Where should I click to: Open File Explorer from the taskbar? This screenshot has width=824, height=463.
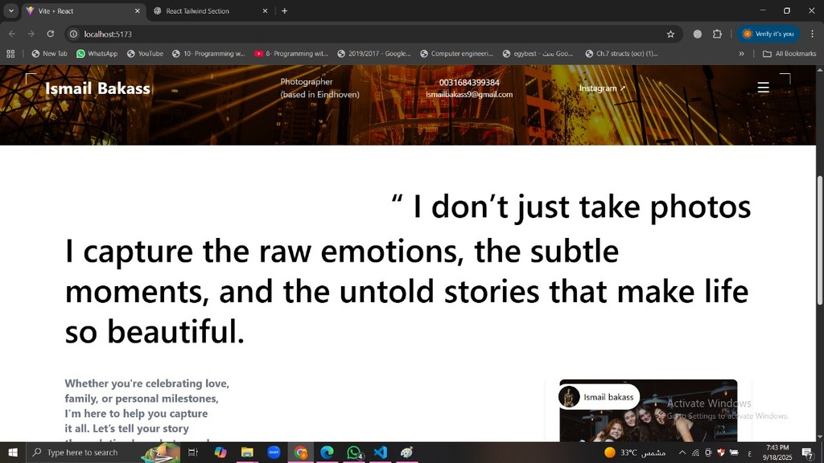(247, 452)
